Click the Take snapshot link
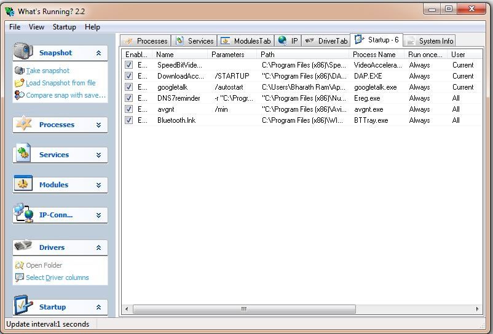 (x=47, y=71)
